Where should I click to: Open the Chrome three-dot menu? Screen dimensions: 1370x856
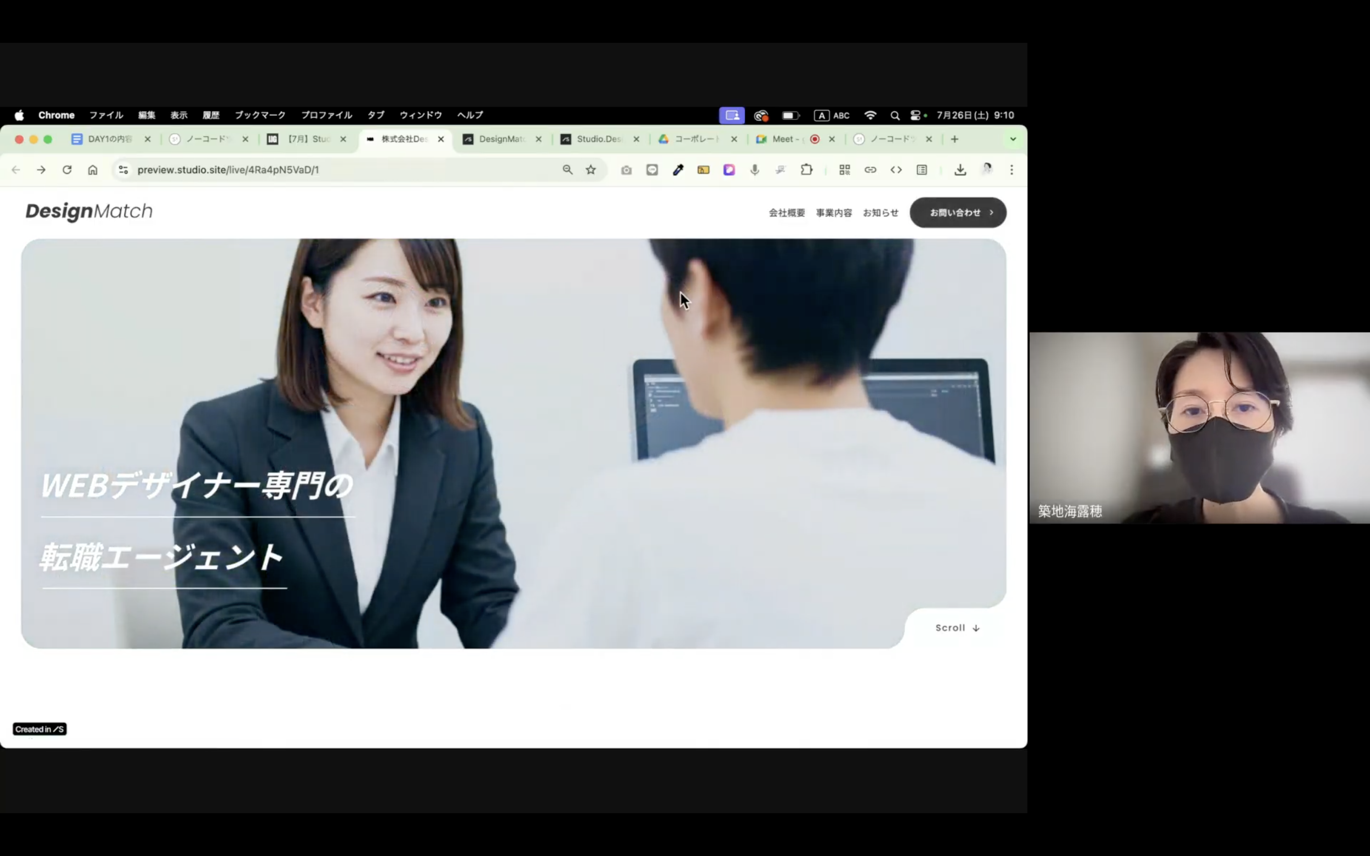point(1011,170)
